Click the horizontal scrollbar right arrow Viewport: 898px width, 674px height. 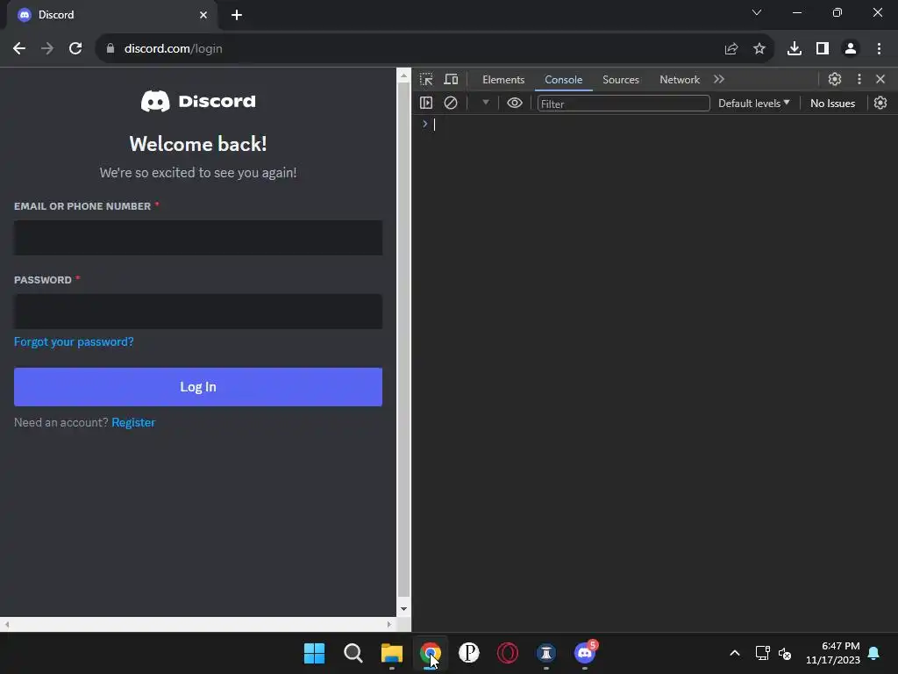pos(389,624)
